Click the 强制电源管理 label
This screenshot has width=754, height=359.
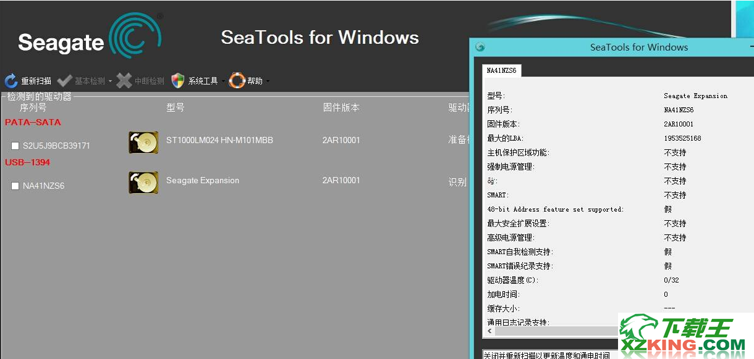[x=510, y=167]
